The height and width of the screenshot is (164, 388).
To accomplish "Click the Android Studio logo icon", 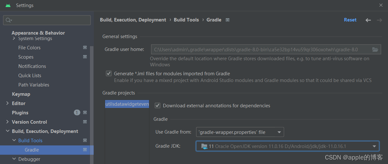I will click(8, 5).
